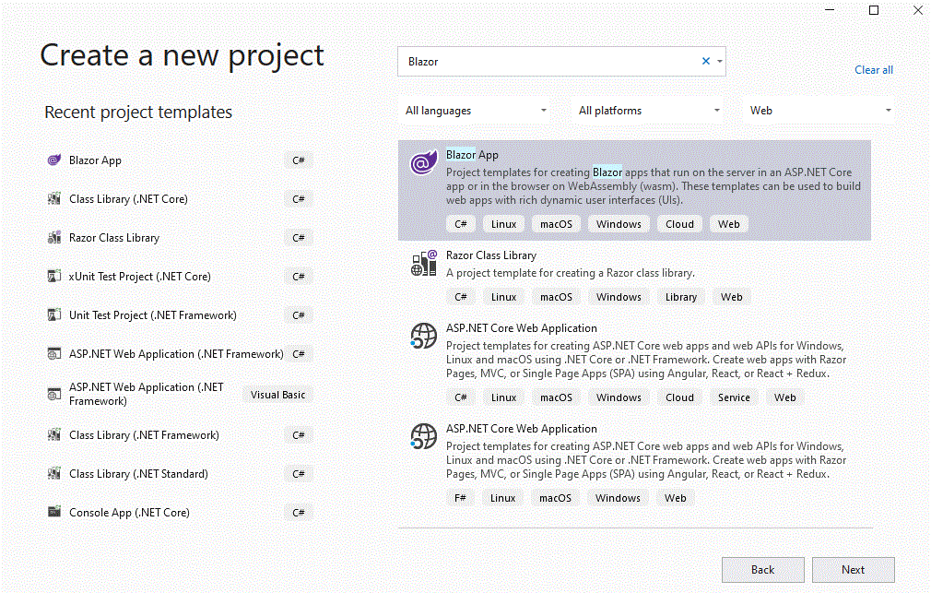Click the Library tag under Razor Class Library result
The image size is (931, 593).
(x=681, y=297)
